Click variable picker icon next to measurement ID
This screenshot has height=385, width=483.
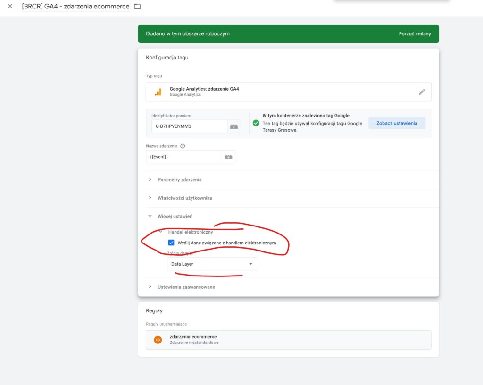pos(233,126)
